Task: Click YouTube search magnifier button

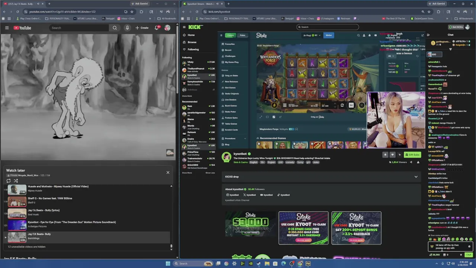Action: 115,28
